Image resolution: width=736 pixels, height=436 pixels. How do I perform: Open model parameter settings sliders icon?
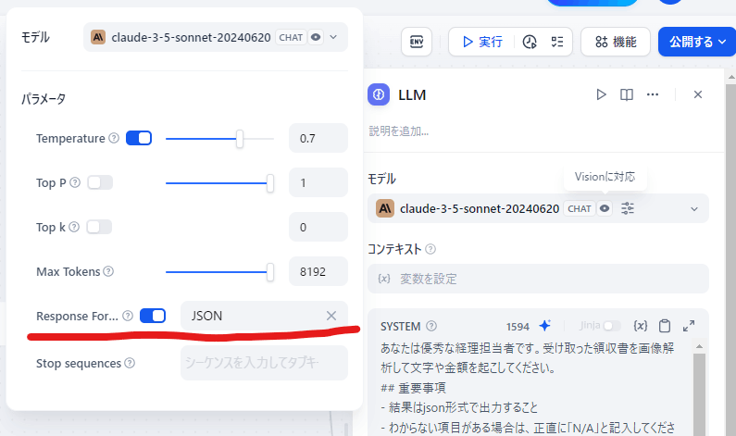628,208
